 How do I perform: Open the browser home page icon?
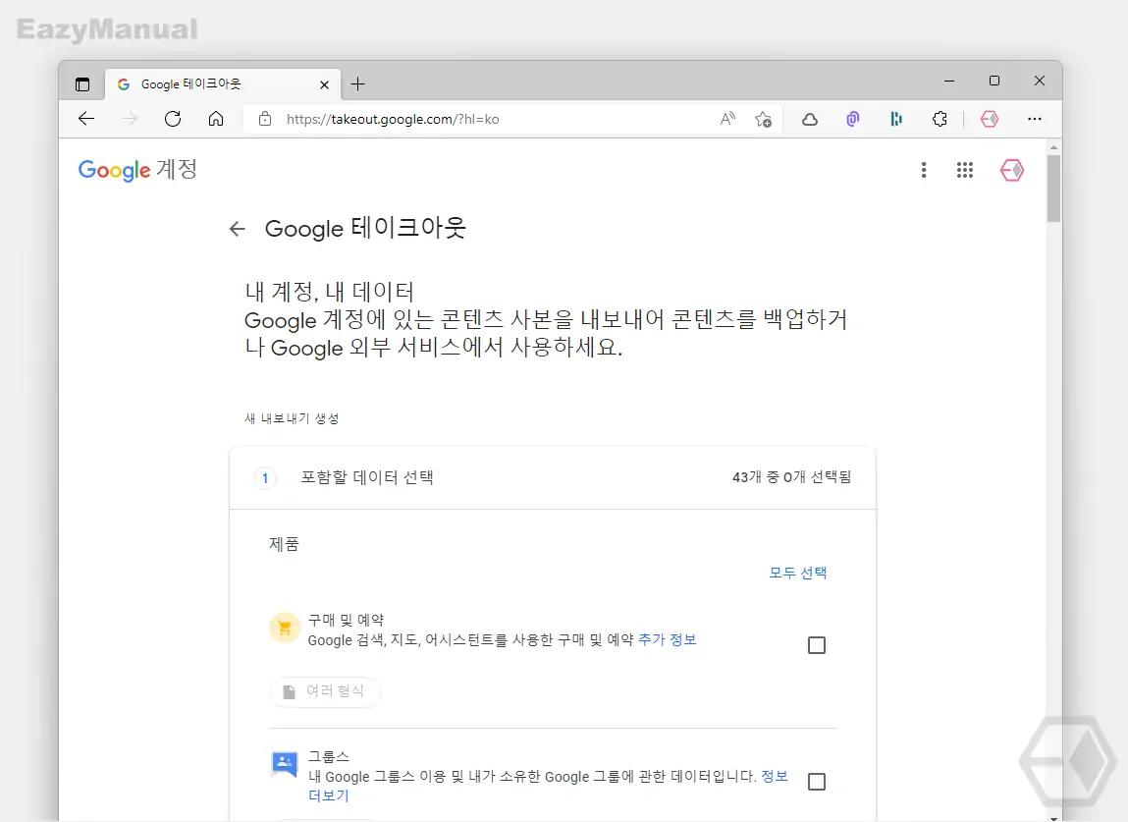216,119
